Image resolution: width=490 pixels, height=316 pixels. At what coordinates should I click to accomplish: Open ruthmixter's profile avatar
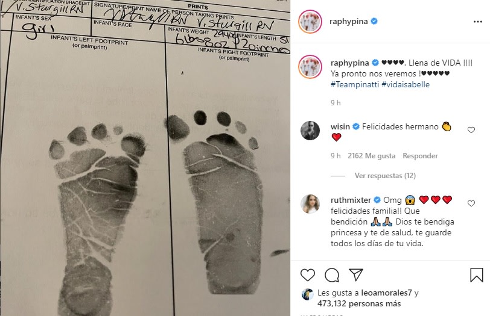[310, 204]
